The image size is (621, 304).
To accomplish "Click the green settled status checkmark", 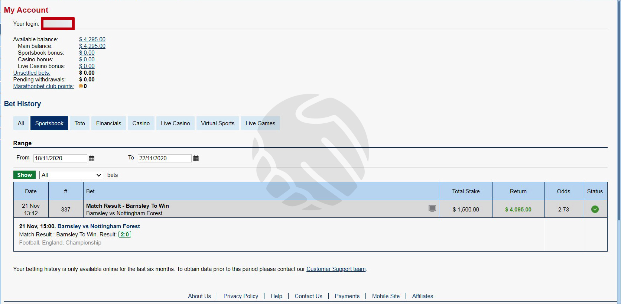I will (x=595, y=209).
